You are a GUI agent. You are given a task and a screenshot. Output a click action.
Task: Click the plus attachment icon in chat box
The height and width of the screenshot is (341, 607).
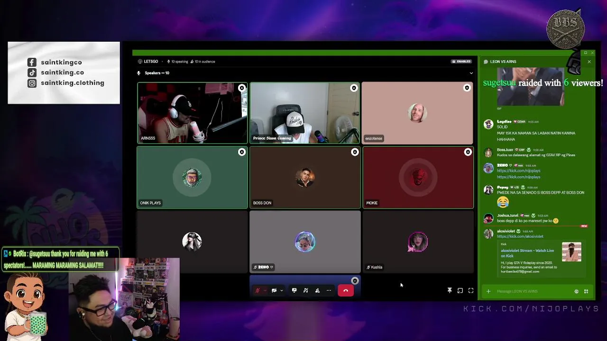tap(488, 291)
